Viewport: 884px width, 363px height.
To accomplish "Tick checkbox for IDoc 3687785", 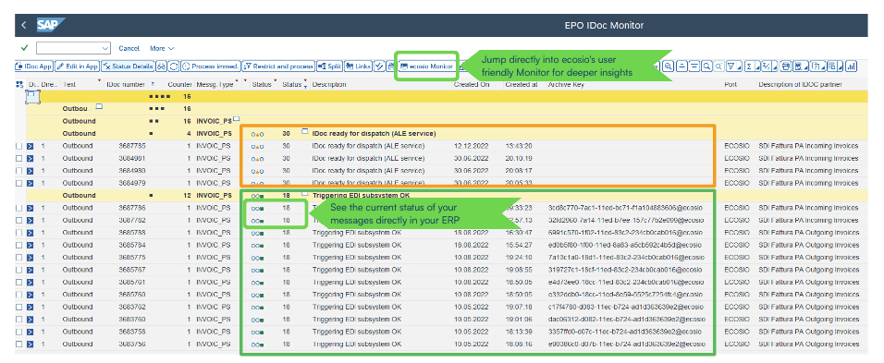I will coord(19,146).
